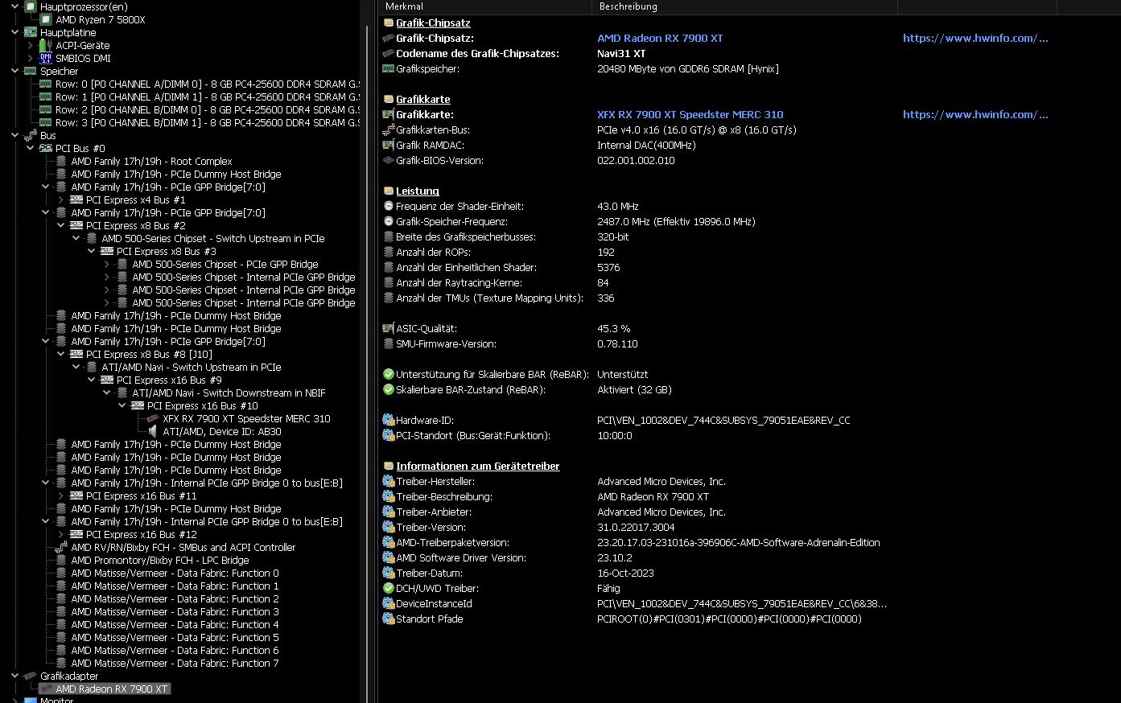The image size is (1121, 703).
Task: Click the Standort Pfade PCIROOT value
Action: (x=729, y=619)
